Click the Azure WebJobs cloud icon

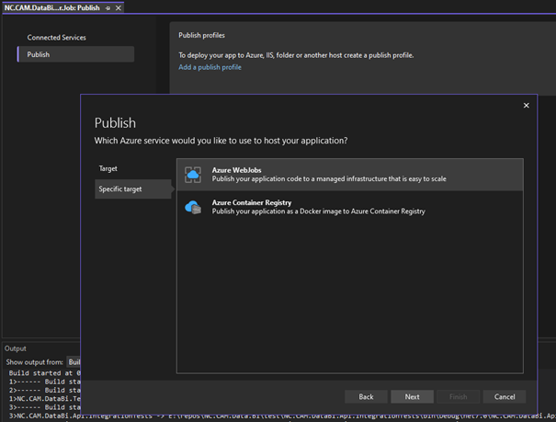tap(193, 175)
